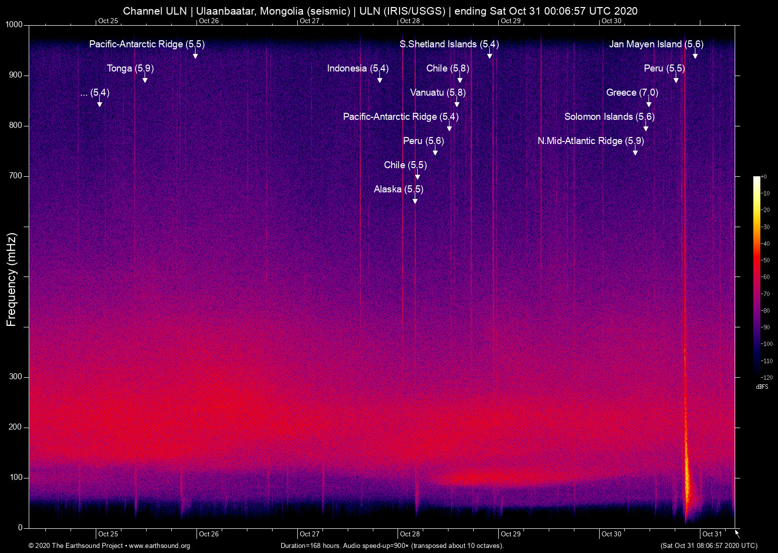Image resolution: width=778 pixels, height=553 pixels.
Task: Select the Alaska (5.5) event arrow
Action: click(416, 200)
